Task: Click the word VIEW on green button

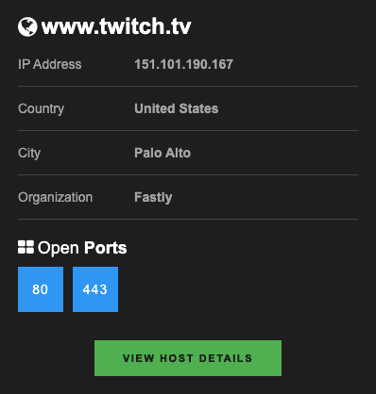Action: pyautogui.click(x=139, y=358)
